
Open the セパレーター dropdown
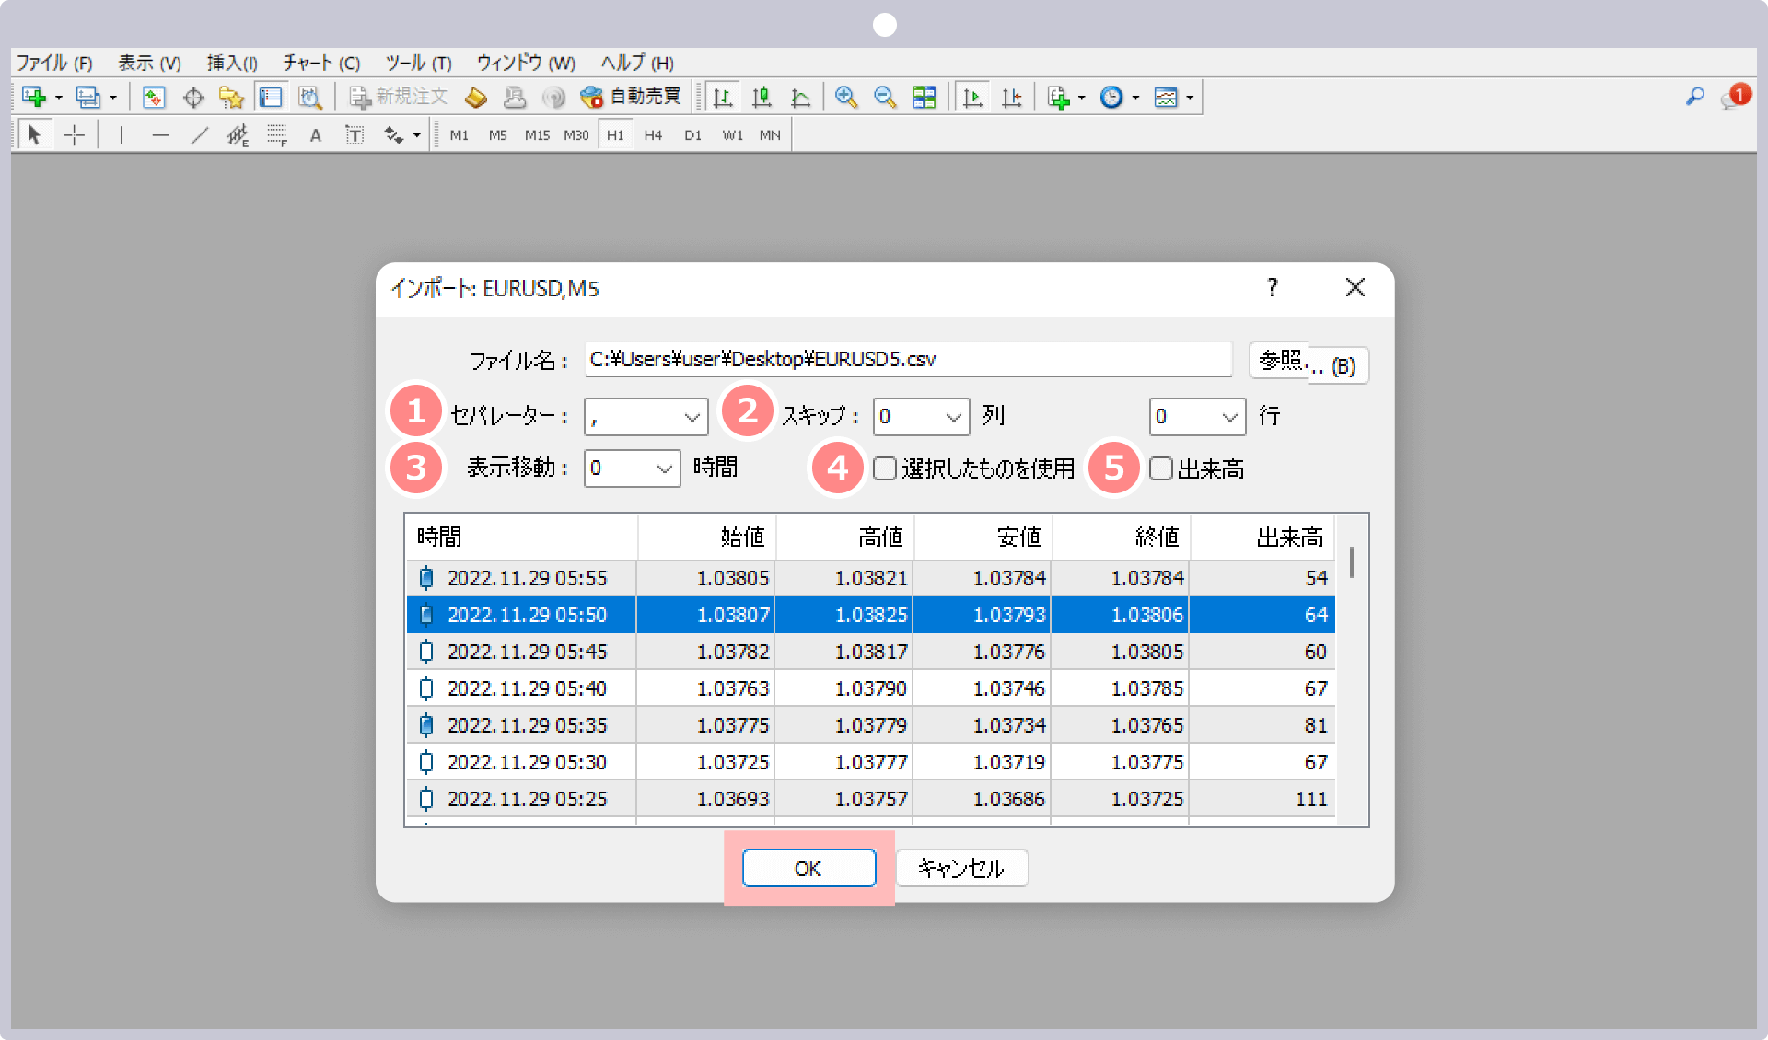coord(646,417)
